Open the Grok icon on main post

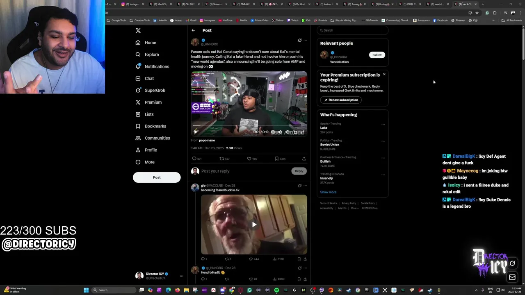click(x=299, y=40)
